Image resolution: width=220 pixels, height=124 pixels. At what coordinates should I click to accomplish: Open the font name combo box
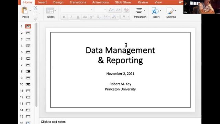point(77,10)
